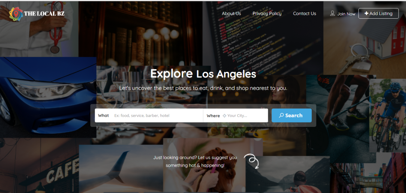The height and width of the screenshot is (193, 406).
Task: Click the house with keys image
Action: [365, 38]
